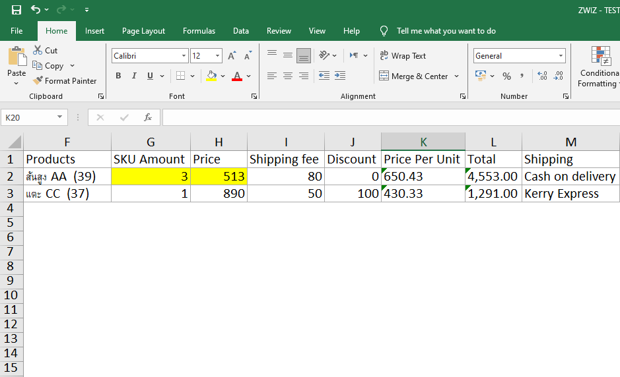The width and height of the screenshot is (620, 377).
Task: Click the Save icon in the title bar
Action: click(x=17, y=10)
